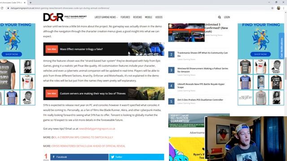Open Dirt 5 Dev DualSense Controller article

click(x=200, y=100)
